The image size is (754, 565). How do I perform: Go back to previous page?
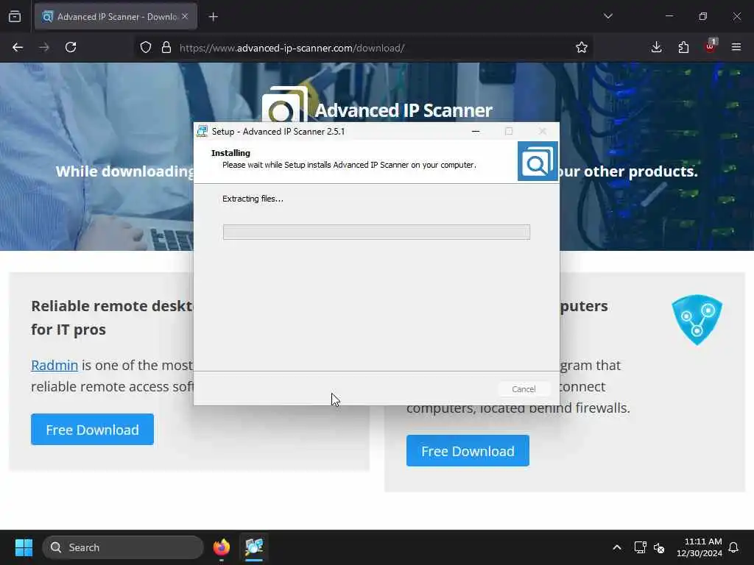coord(18,47)
